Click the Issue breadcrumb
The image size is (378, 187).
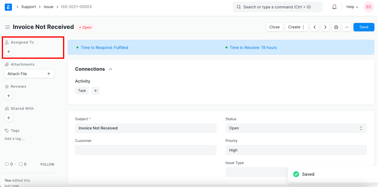(x=48, y=7)
